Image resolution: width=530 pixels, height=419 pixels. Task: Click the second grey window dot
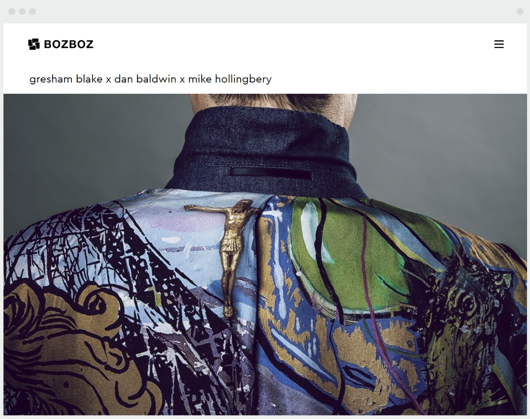22,11
